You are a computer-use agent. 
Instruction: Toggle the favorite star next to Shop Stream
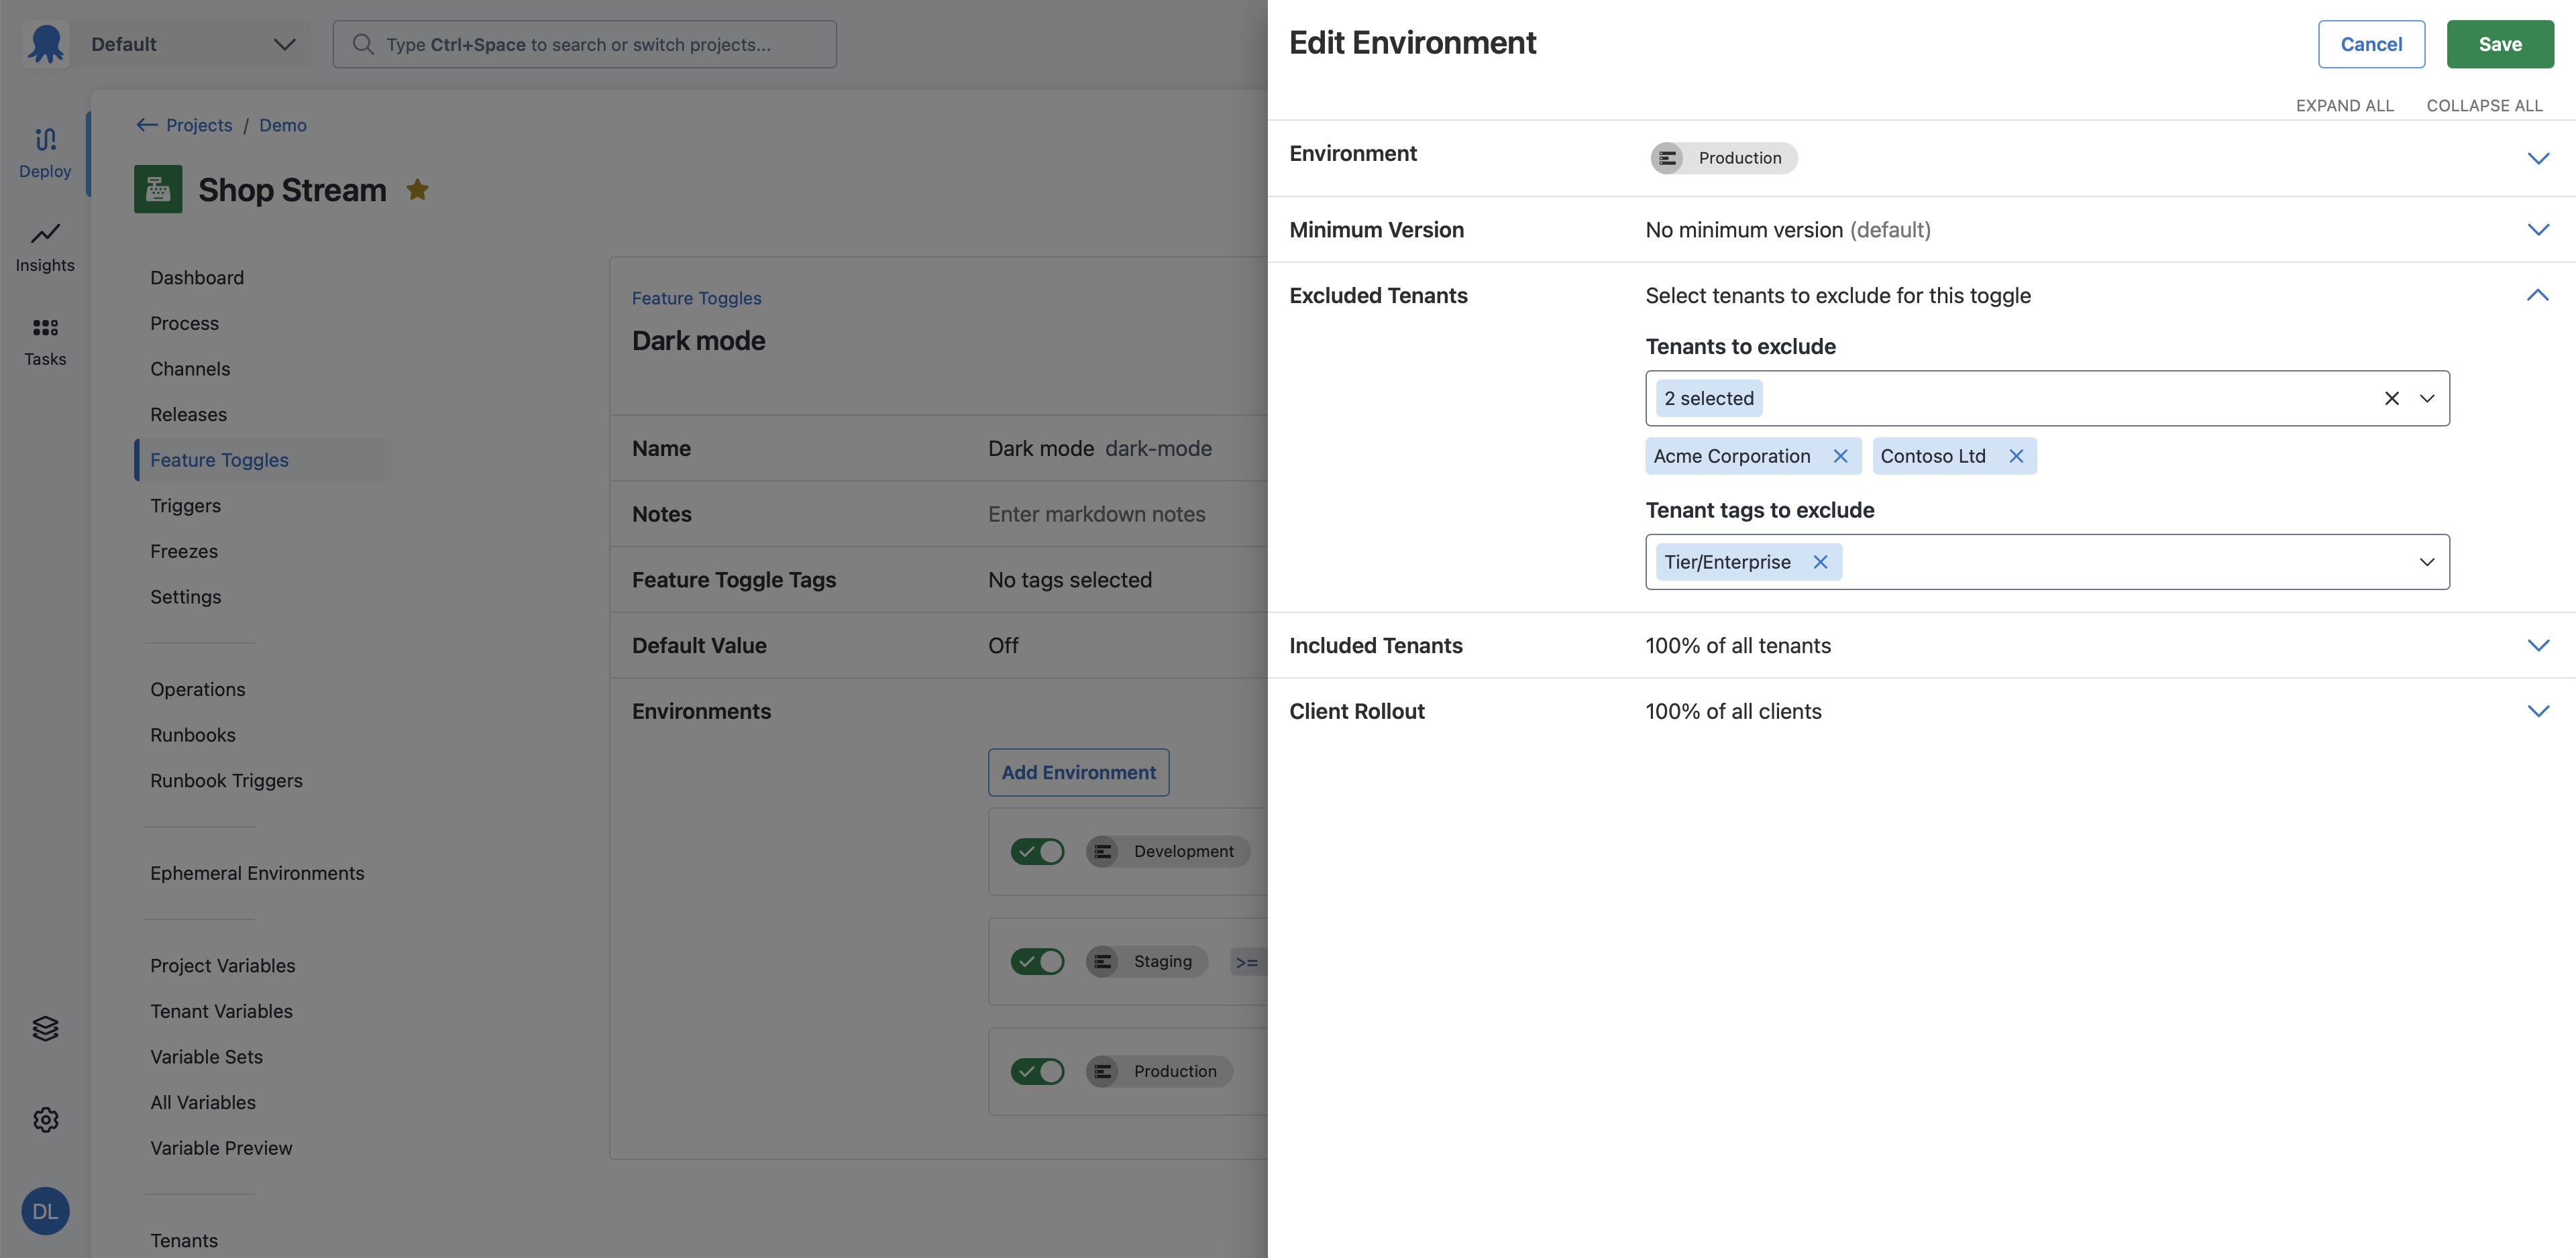(x=418, y=189)
